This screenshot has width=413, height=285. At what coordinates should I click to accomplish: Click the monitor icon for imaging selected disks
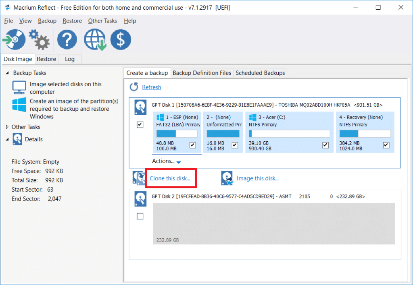point(19,87)
